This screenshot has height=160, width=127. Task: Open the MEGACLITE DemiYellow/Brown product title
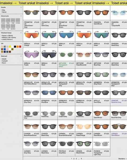pyautogui.click(x=30, y=83)
